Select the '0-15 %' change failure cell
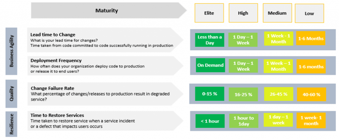This screenshot has width=339, height=139. 210,94
